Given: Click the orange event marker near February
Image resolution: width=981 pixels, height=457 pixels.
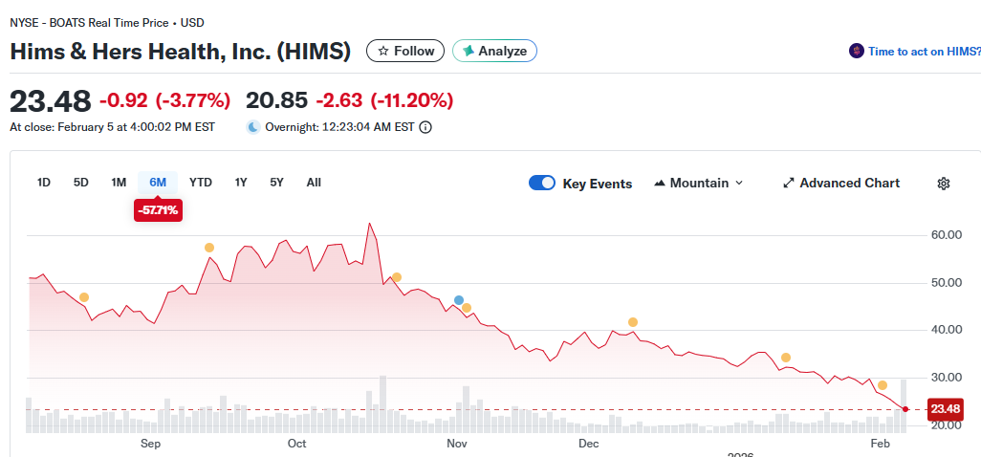Looking at the screenshot, I should (x=883, y=385).
